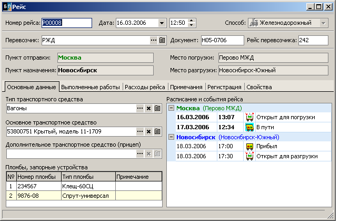Click the 'Открыт для погрузки' event icon

tap(249, 117)
